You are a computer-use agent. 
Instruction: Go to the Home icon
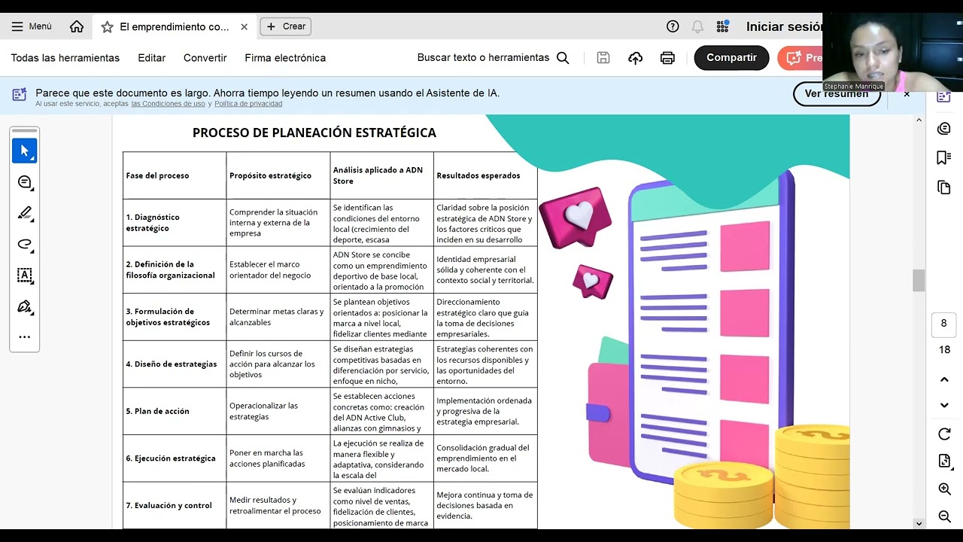click(77, 26)
